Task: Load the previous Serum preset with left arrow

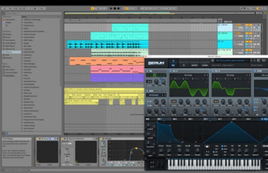Action: click(x=251, y=60)
